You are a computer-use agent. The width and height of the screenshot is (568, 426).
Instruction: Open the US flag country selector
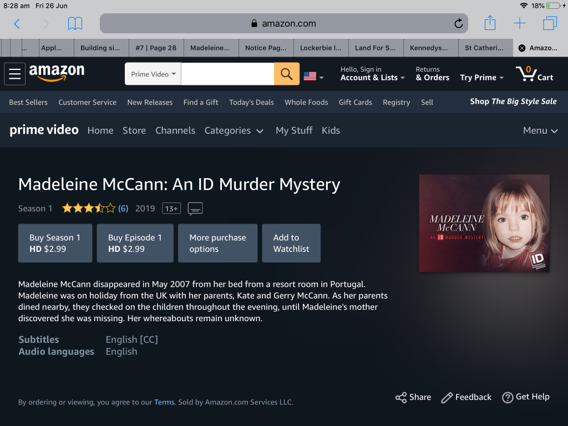313,77
